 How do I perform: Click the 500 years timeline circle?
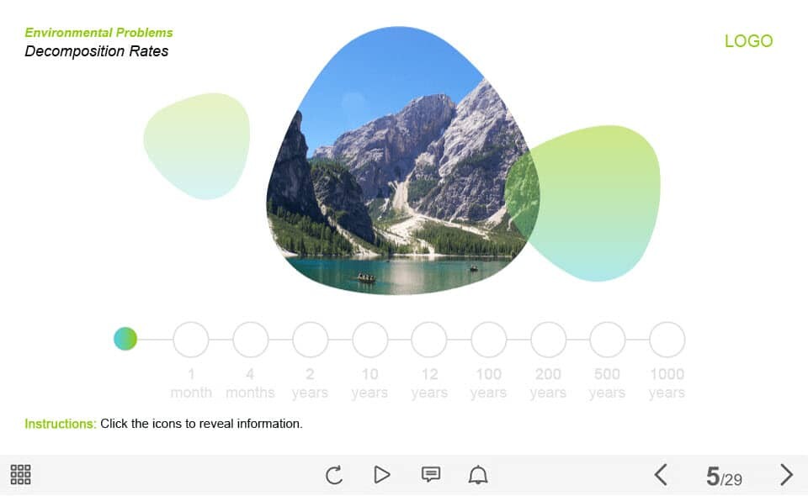coord(608,340)
